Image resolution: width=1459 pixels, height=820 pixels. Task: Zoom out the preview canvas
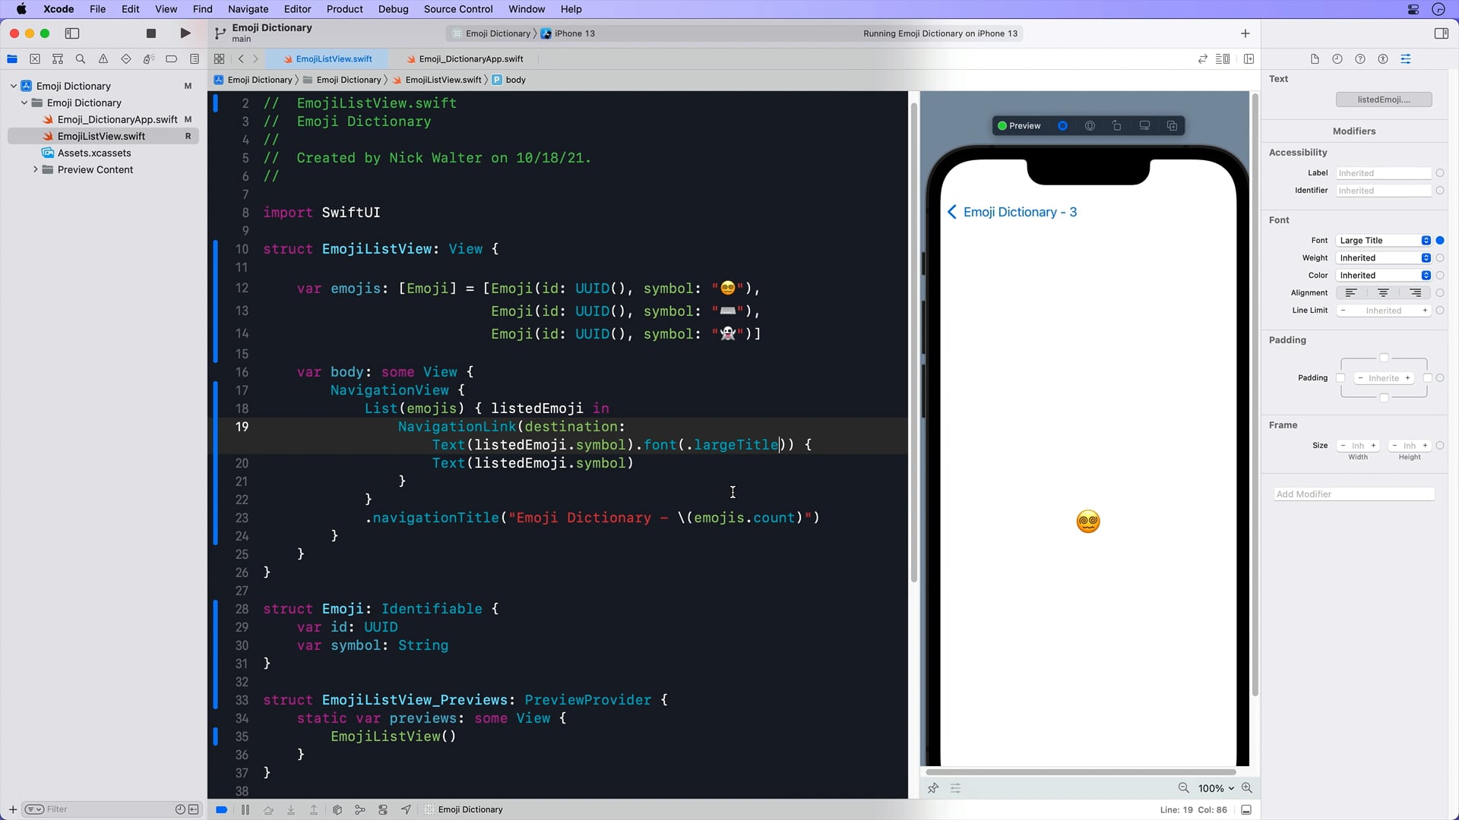[x=1183, y=788]
